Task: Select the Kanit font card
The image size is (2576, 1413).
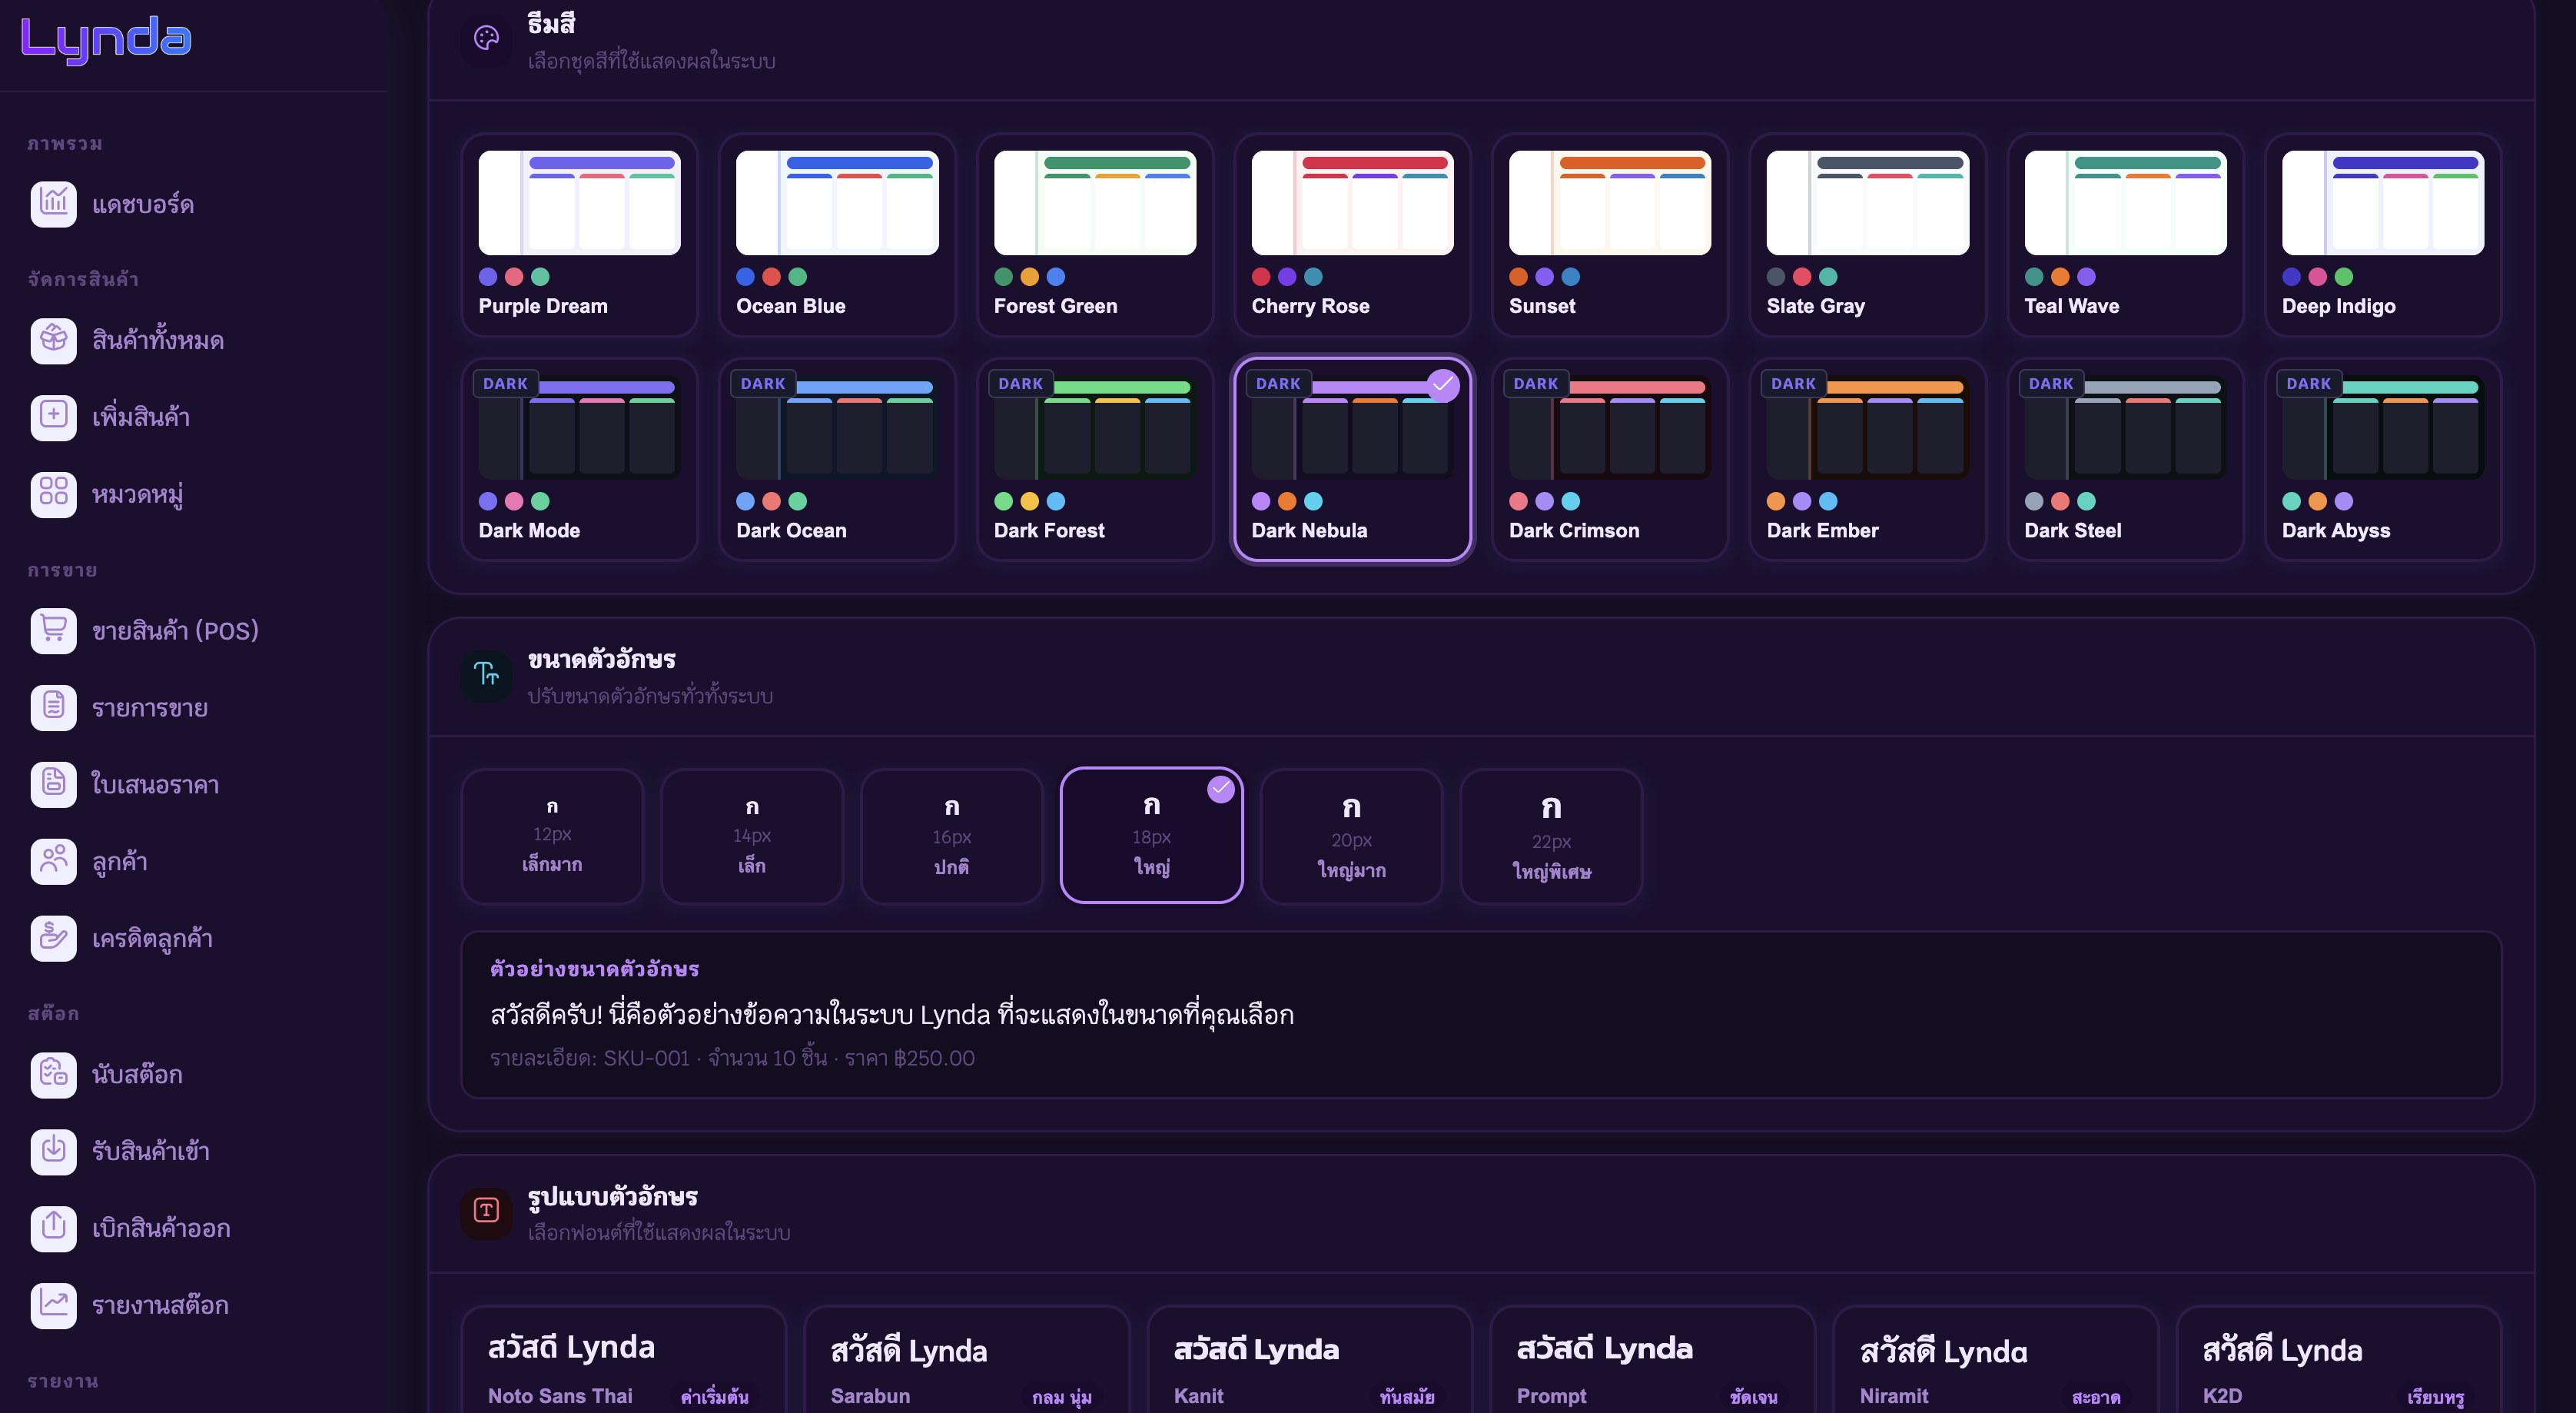Action: [x=1308, y=1359]
